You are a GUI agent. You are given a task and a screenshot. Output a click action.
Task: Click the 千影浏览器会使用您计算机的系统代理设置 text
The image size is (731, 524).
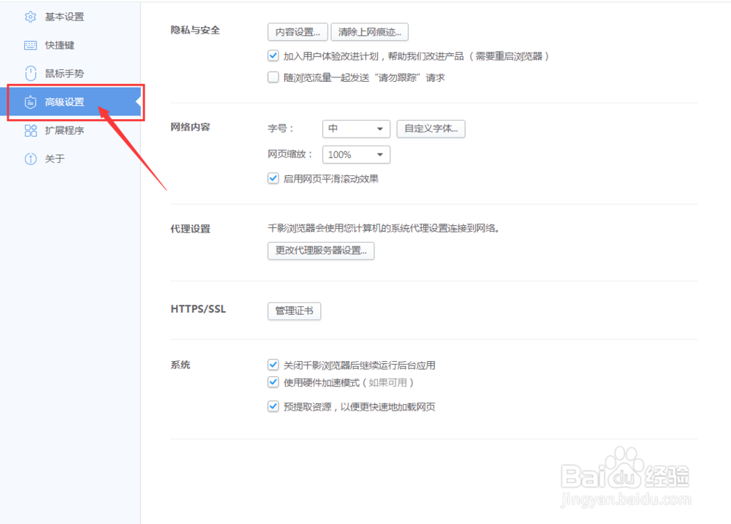[x=383, y=229]
